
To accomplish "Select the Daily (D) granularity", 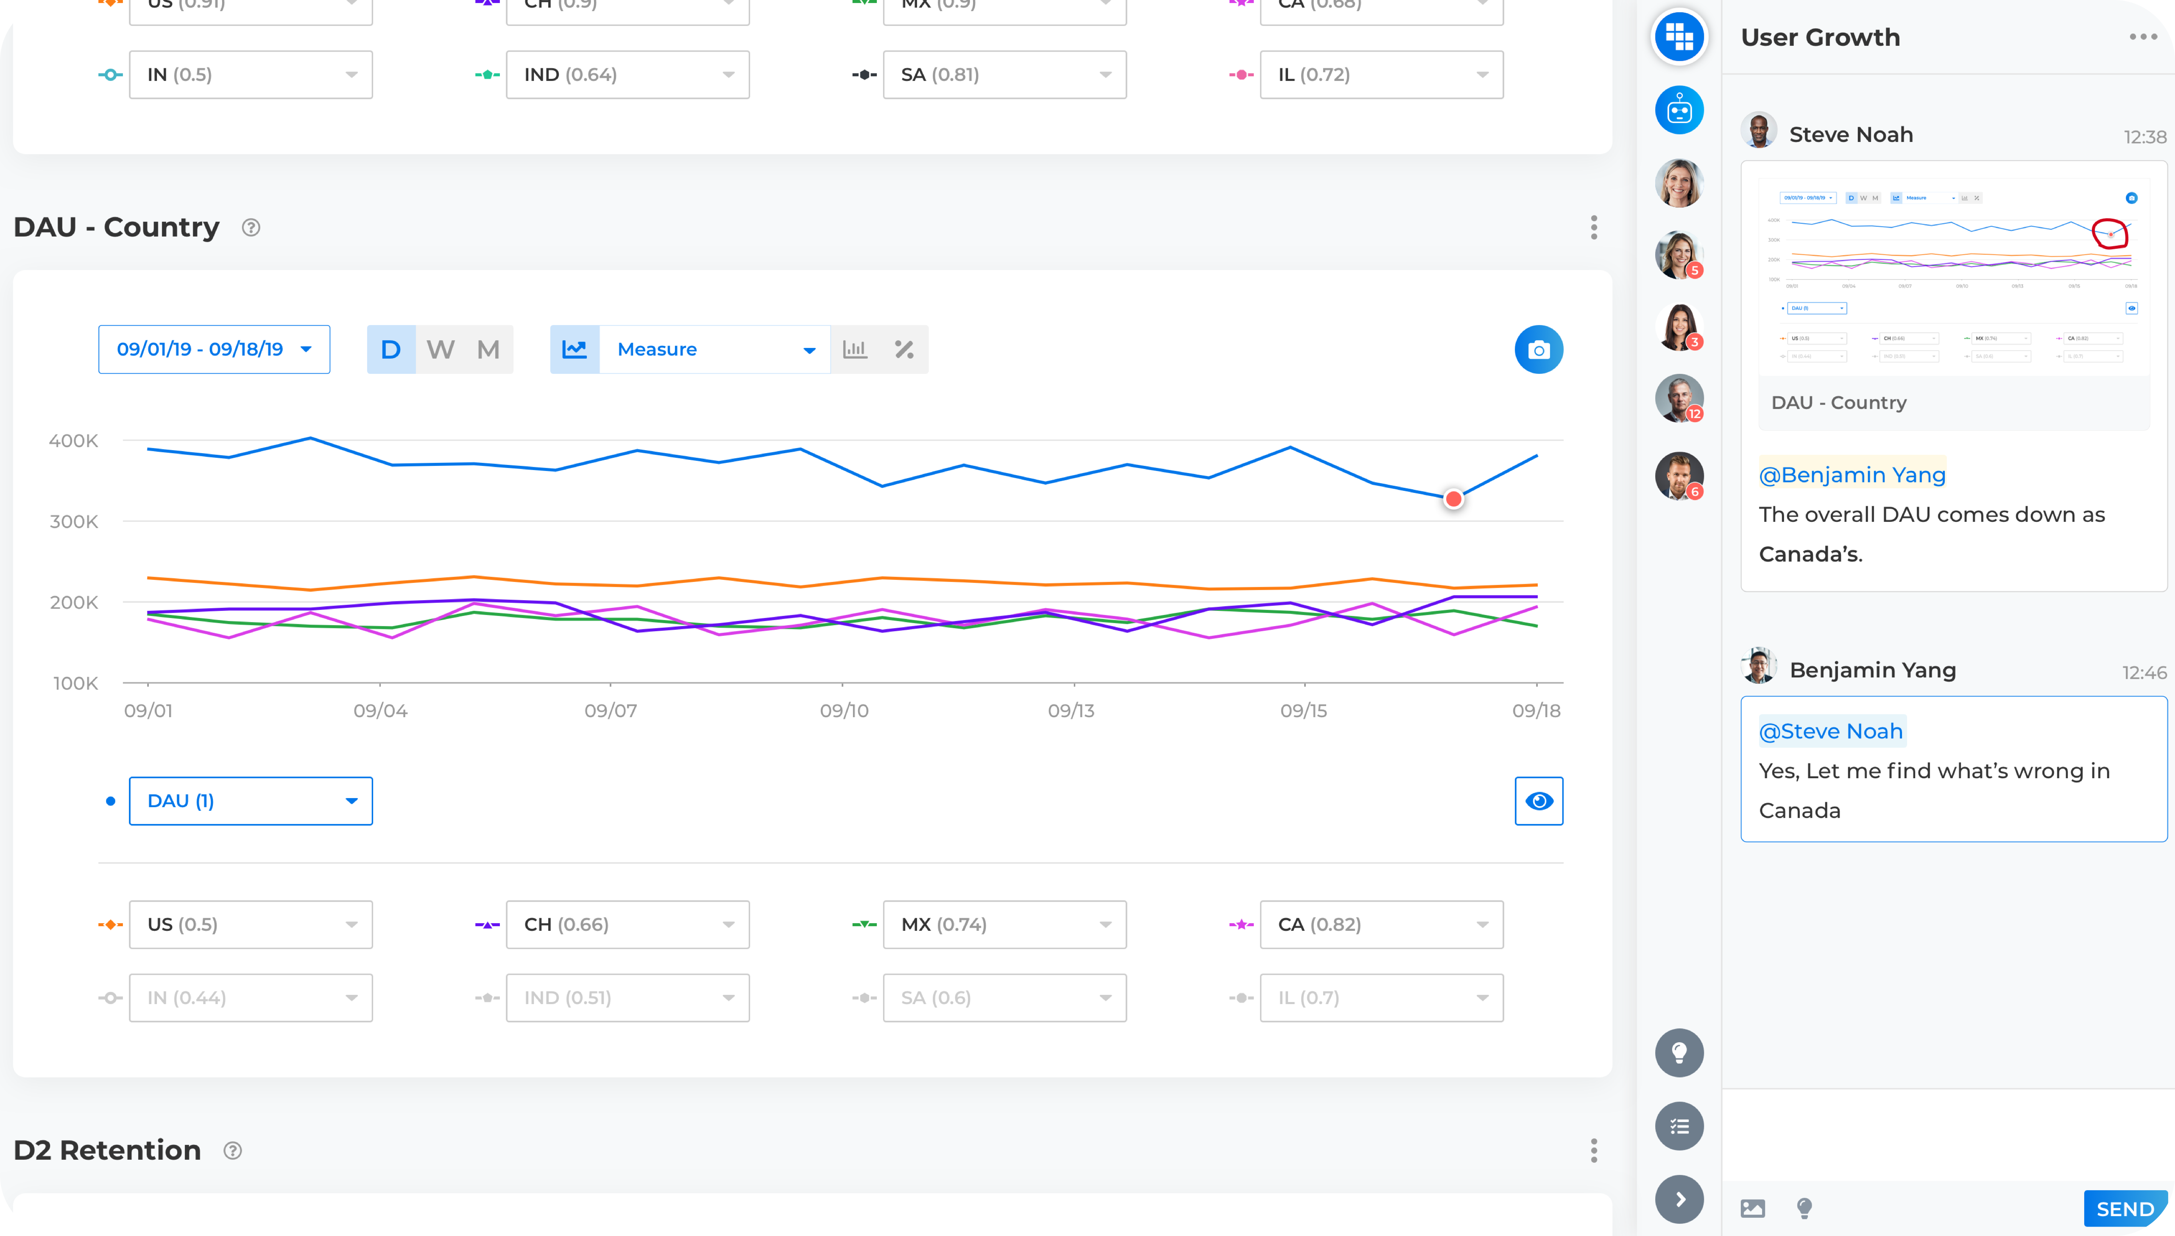I will (x=390, y=350).
